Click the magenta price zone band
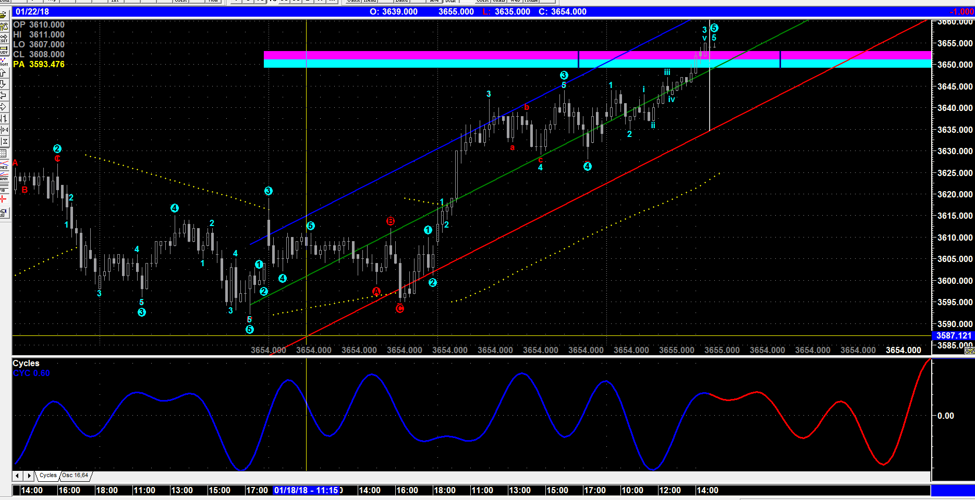The image size is (975, 500). coord(597,55)
